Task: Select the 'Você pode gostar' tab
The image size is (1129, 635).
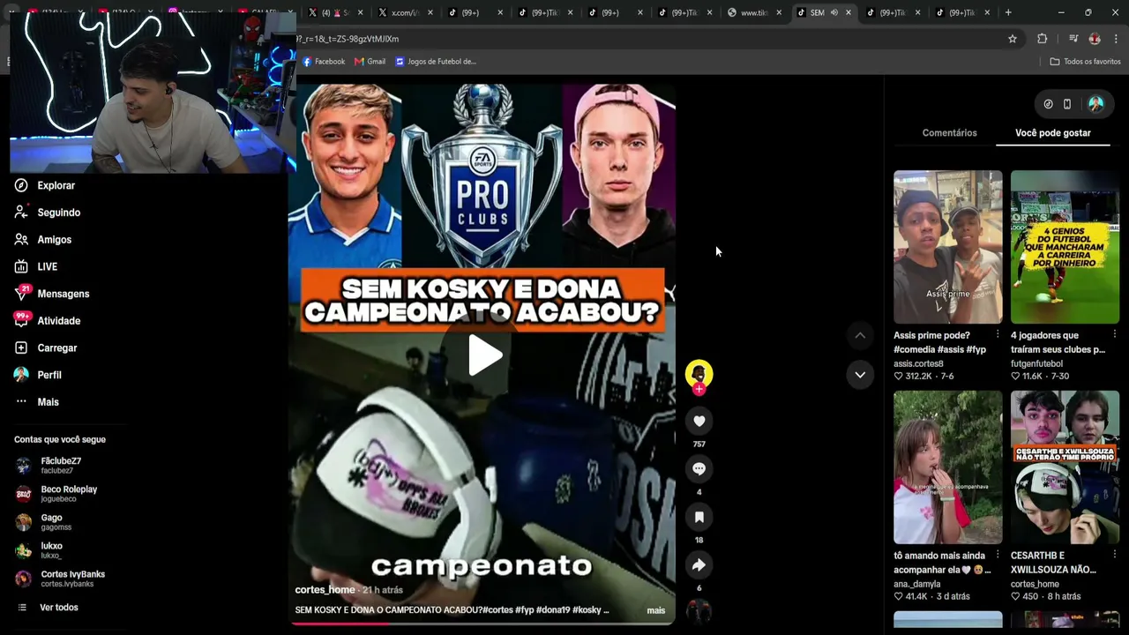Action: pos(1053,133)
